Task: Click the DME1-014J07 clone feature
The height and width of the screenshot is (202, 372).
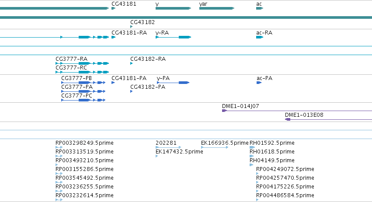Action: [x=297, y=111]
